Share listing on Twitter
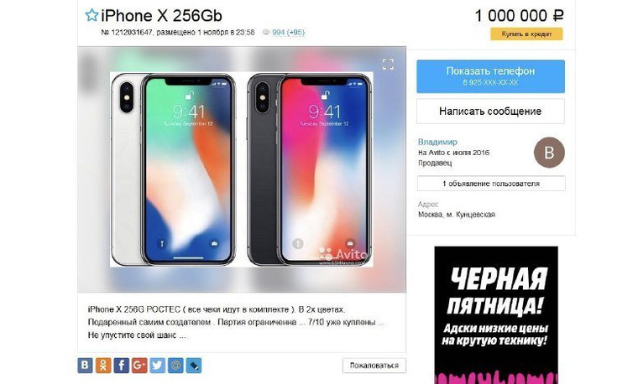Image resolution: width=638 pixels, height=384 pixels. (158, 366)
